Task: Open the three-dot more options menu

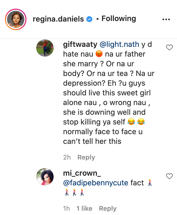Action: point(166,20)
